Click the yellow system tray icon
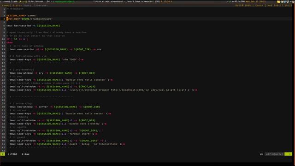 click(x=278, y=2)
